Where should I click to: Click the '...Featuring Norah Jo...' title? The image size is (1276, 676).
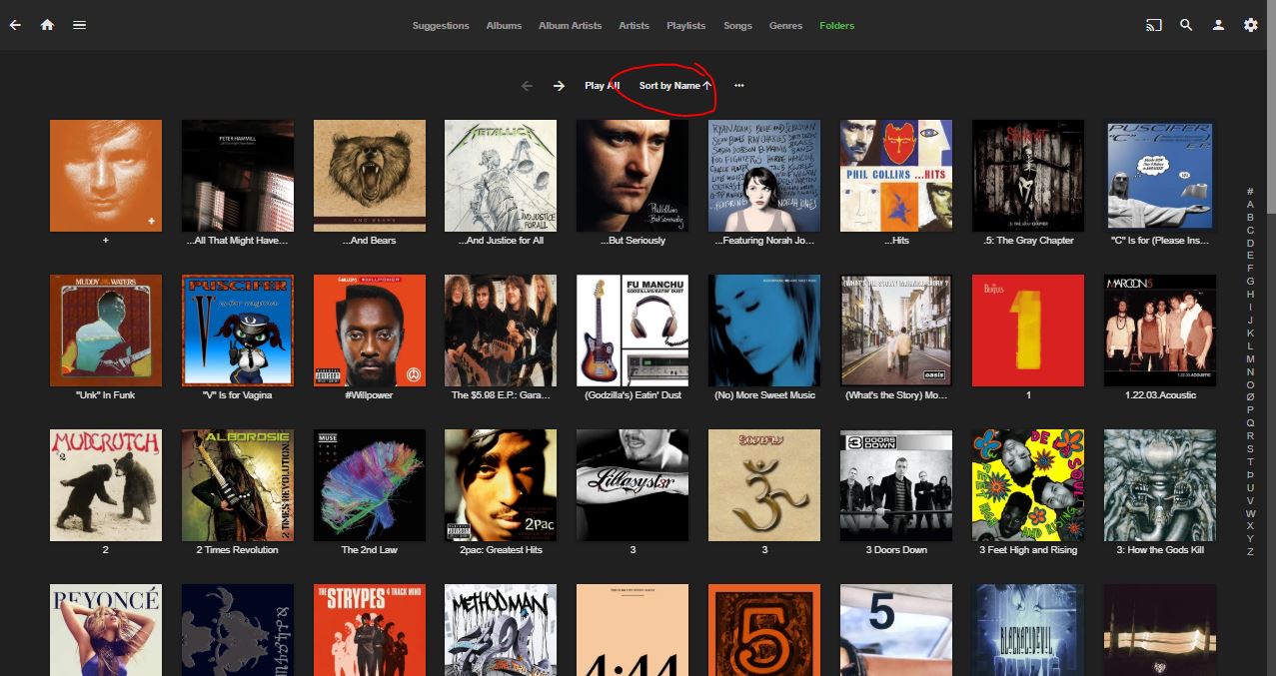click(x=764, y=241)
